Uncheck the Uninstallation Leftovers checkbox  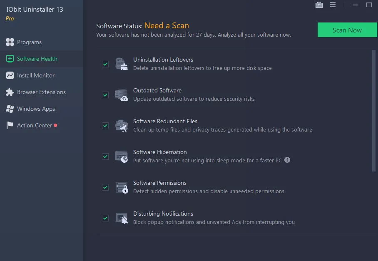pyautogui.click(x=105, y=64)
